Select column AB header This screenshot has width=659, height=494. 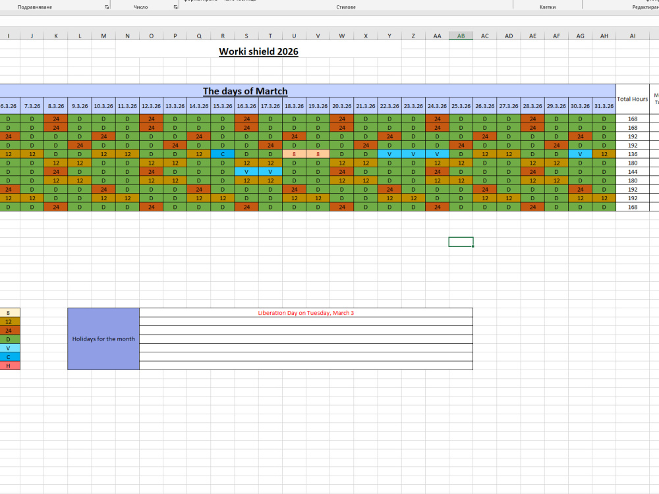click(x=461, y=36)
